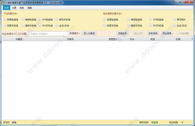This screenshot has height=126, width=195.
Task: Click the 类型 column header
Action: [153, 39]
